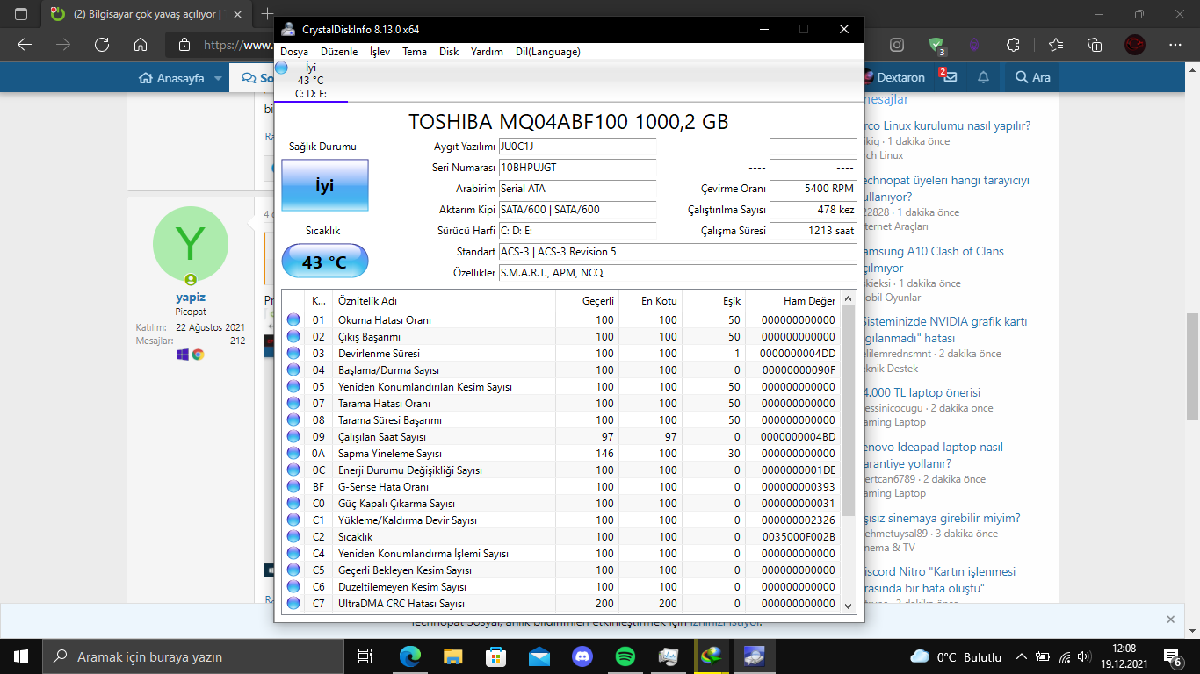The height and width of the screenshot is (674, 1200).
Task: Select the Geçerli Bekleyen Kesim Sayısı row text
Action: point(405,570)
